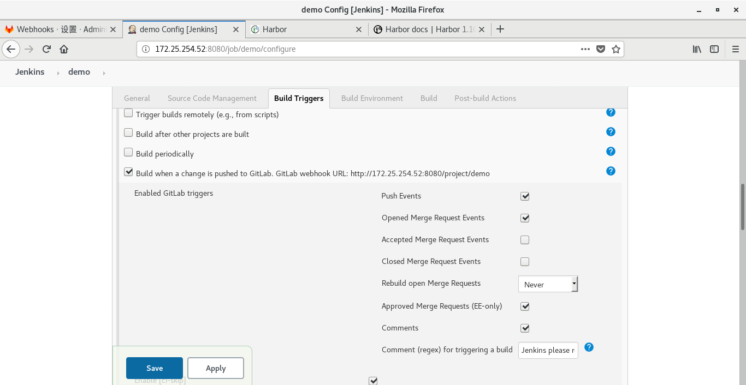746x385 pixels.
Task: Click Jenkins breadcrumb dropdown arrow
Action: click(x=58, y=73)
